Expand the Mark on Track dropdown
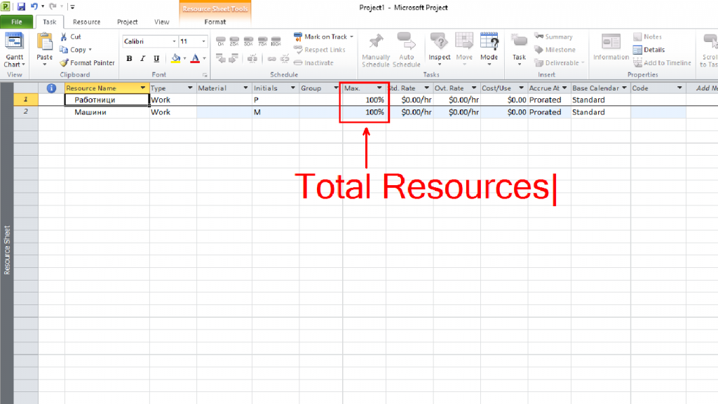The height and width of the screenshot is (404, 718). pos(352,36)
